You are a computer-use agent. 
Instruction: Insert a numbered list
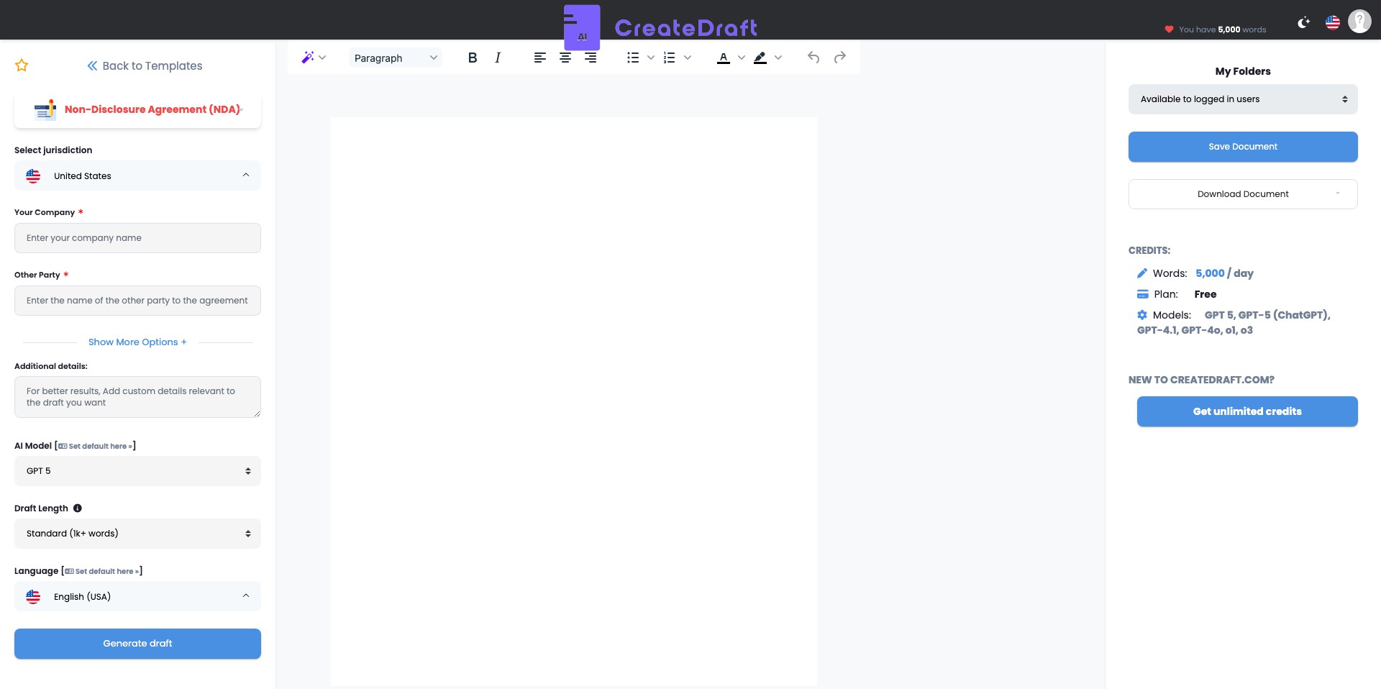pos(670,58)
